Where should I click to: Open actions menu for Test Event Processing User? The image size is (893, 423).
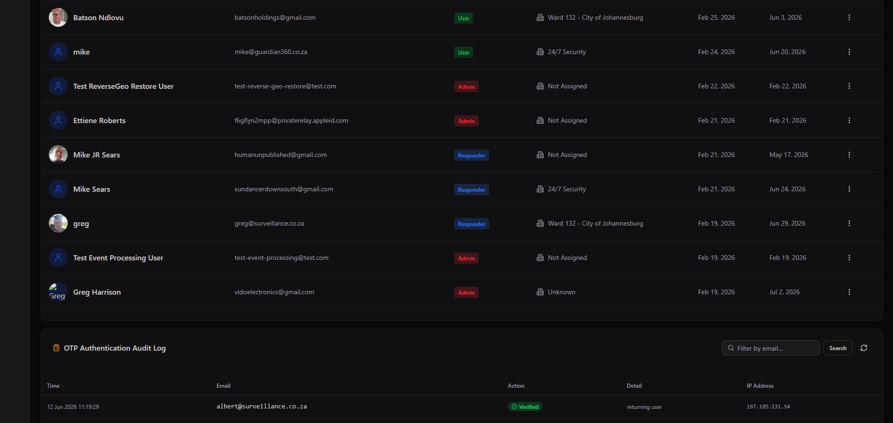pyautogui.click(x=849, y=258)
